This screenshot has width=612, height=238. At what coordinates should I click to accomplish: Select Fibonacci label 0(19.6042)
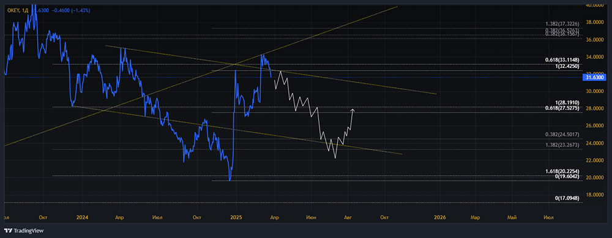[x=567, y=177]
